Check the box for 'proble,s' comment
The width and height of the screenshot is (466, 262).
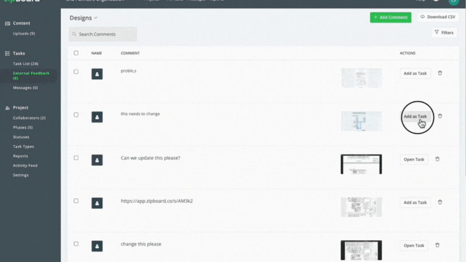tap(76, 72)
